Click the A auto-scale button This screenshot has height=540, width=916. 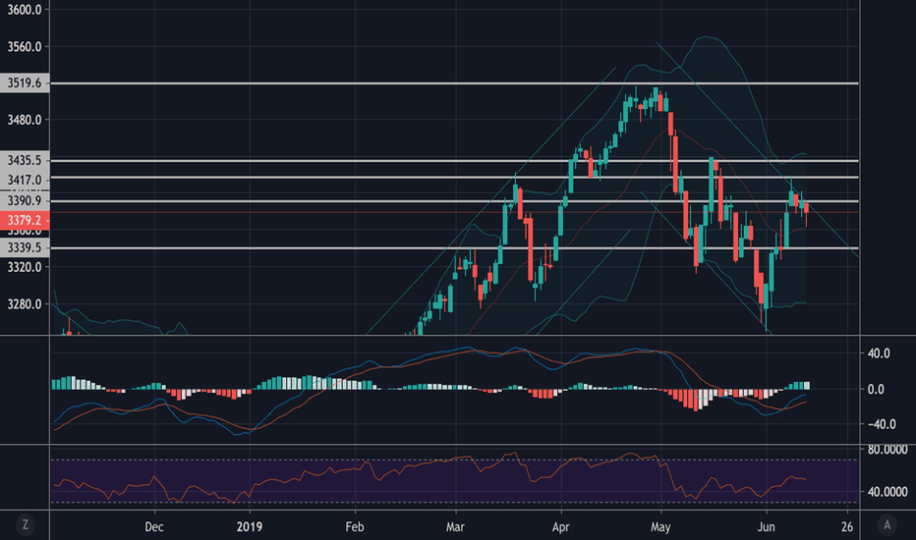[887, 525]
